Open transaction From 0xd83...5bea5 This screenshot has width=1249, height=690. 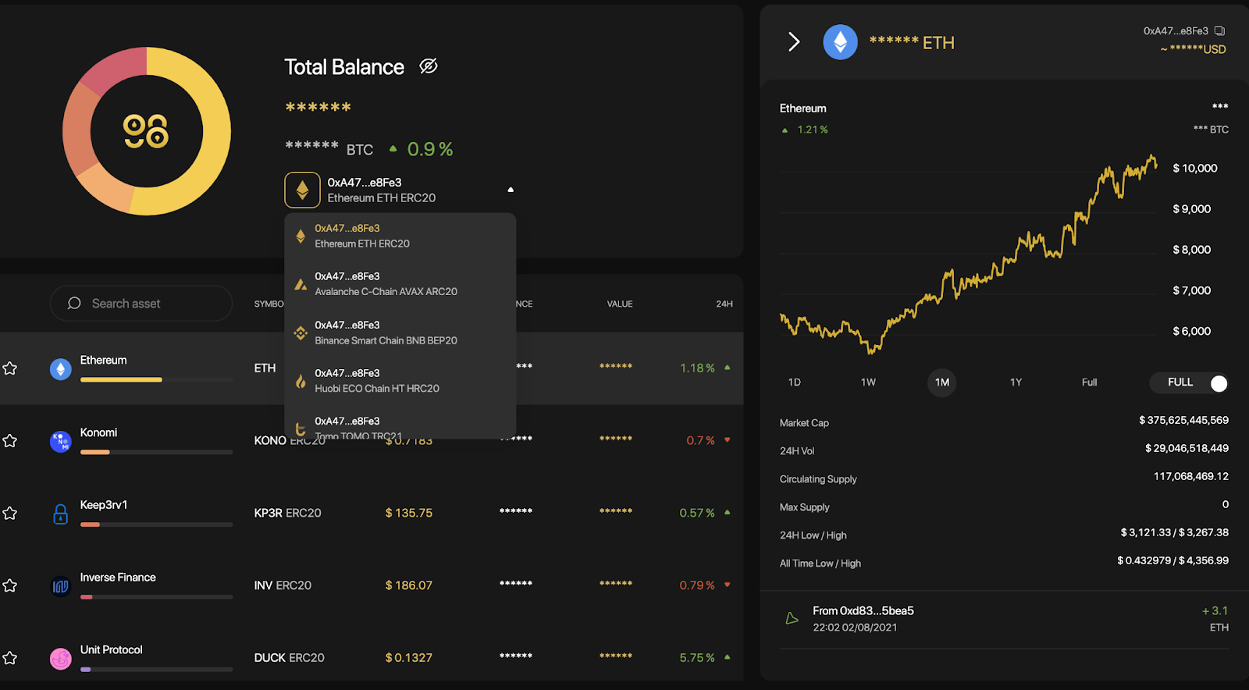coord(1004,619)
